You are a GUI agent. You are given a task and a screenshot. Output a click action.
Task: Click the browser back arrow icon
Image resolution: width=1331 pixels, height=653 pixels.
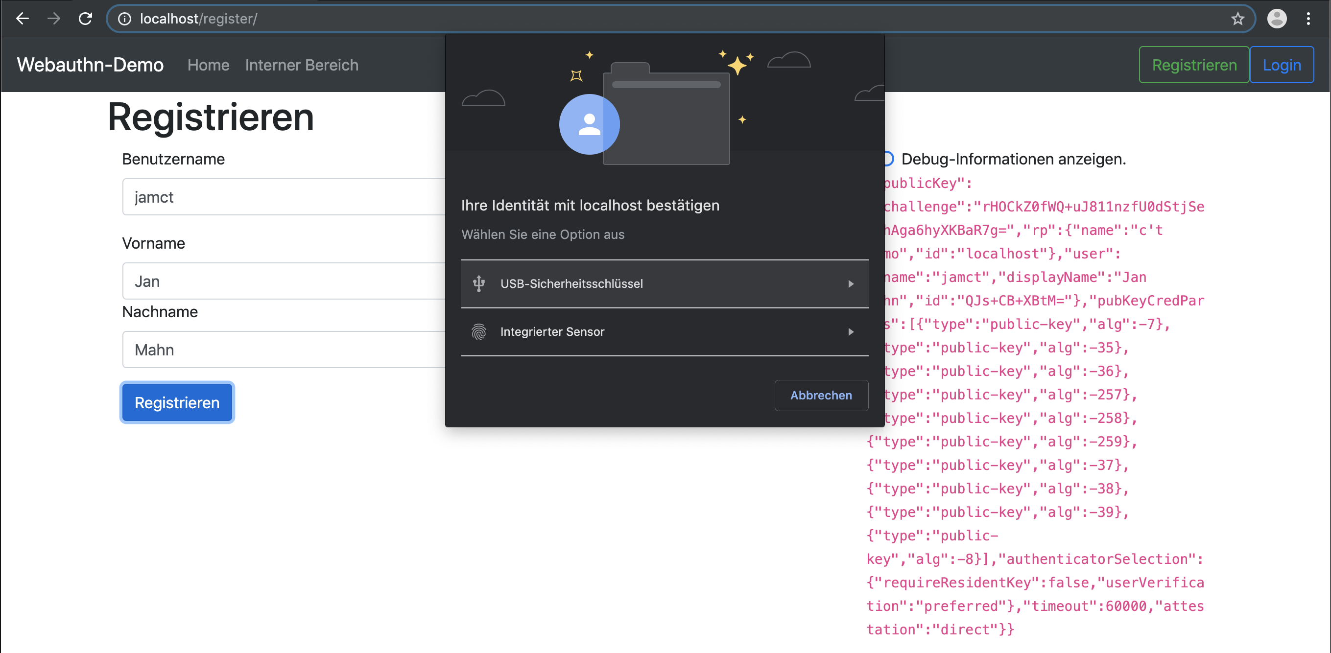coord(22,19)
